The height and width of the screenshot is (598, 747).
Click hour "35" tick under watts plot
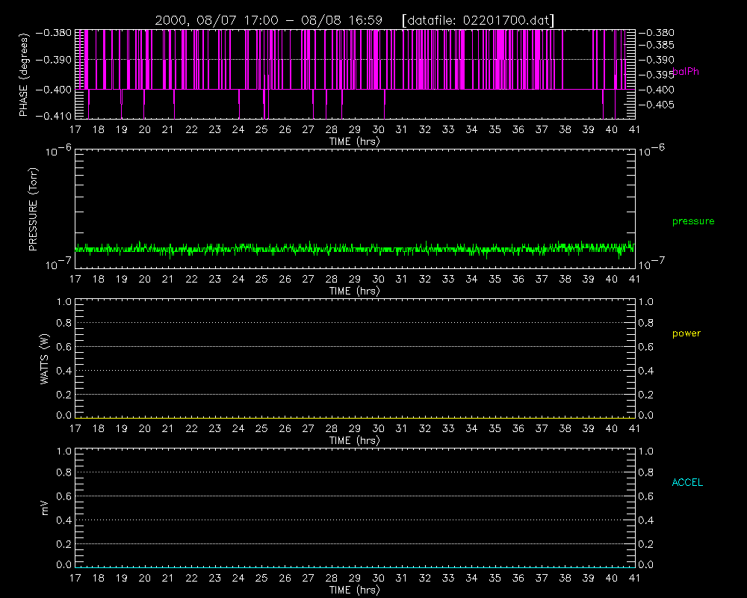495,429
